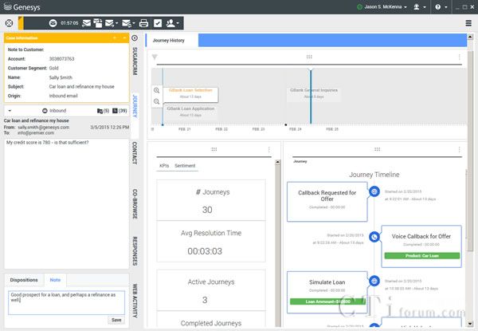Reply to the email
Image resolution: width=478 pixels, height=331 pixels.
click(x=87, y=23)
